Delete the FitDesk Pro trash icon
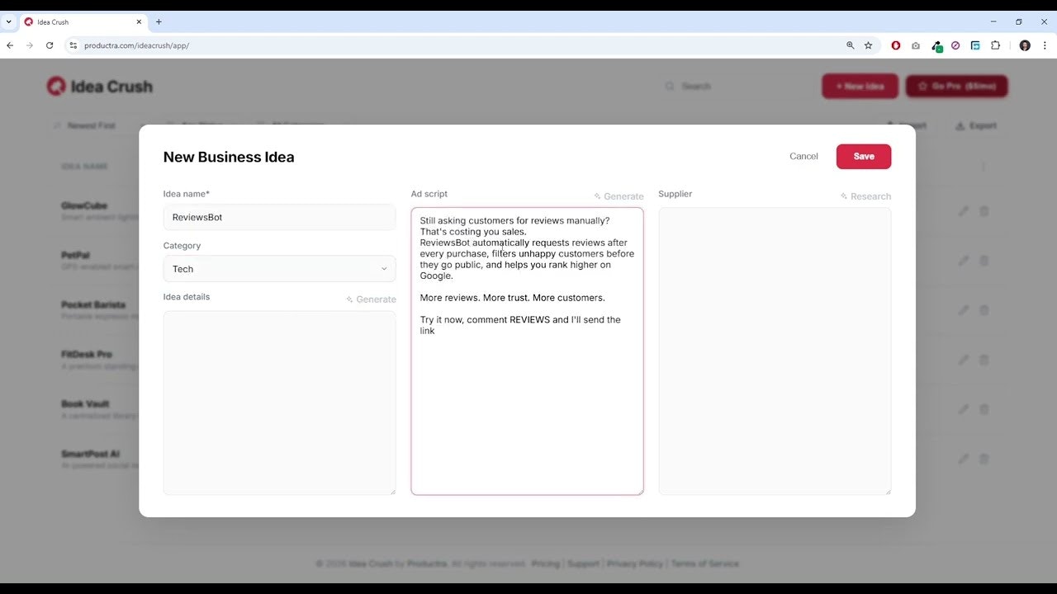Image resolution: width=1057 pixels, height=594 pixels. point(984,360)
